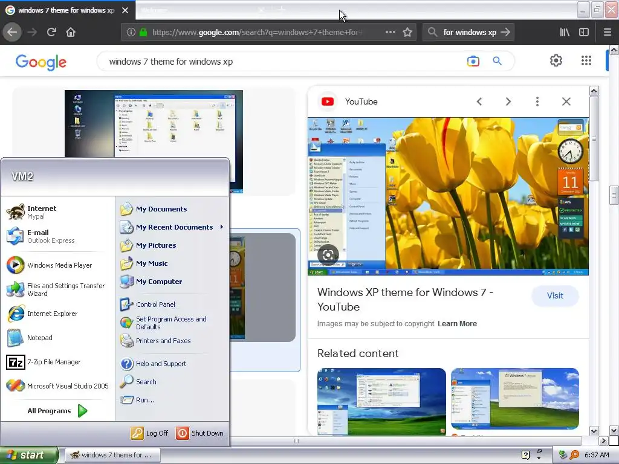Open the image panel's vertical dots menu
Screen dimensions: 619x464
point(537,101)
